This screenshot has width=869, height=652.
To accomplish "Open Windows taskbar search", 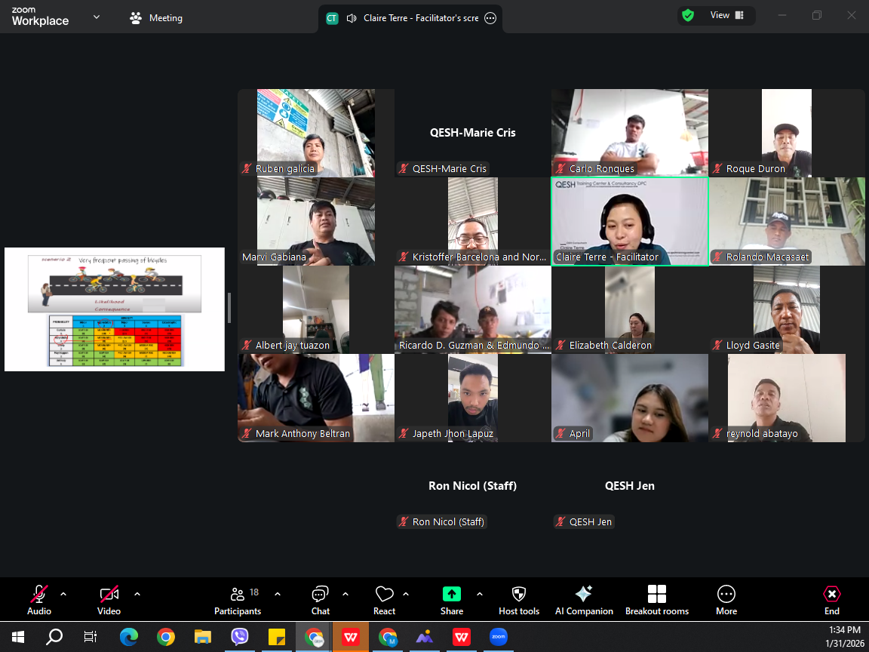I will [54, 637].
